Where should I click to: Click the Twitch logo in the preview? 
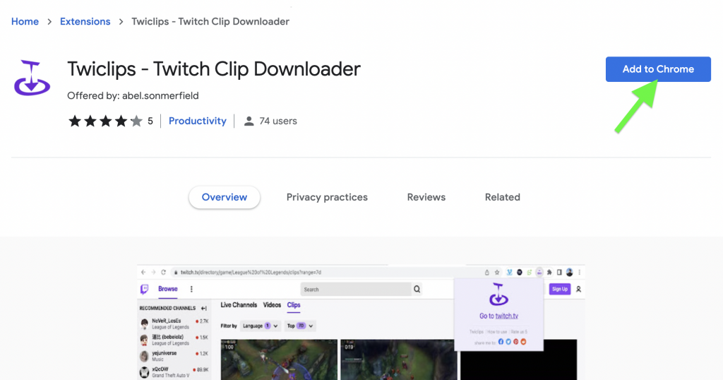tap(144, 289)
